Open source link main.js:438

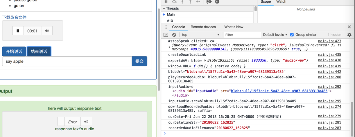pos(329,60)
